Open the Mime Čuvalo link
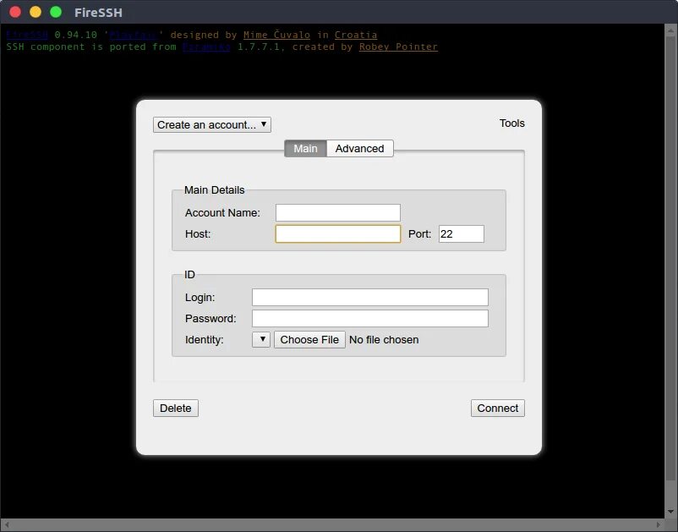This screenshot has width=678, height=532. click(x=276, y=35)
